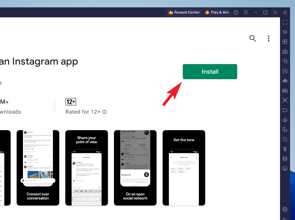Click the 12+ content rating badge

(x=71, y=102)
